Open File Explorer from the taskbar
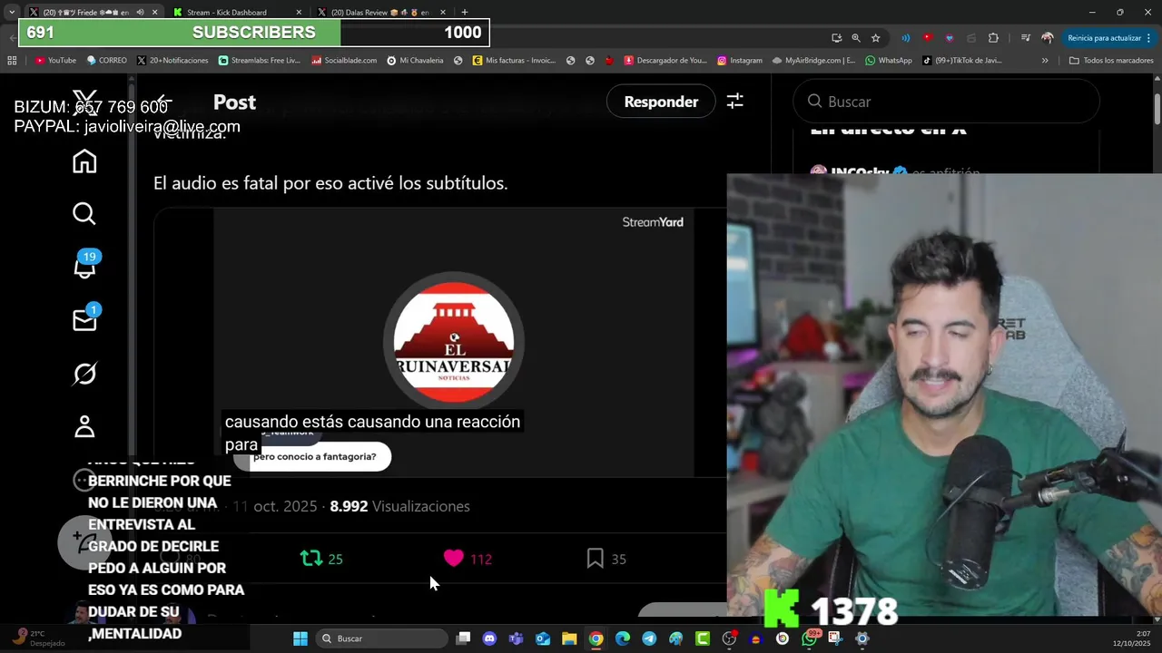This screenshot has width=1162, height=653. 569,638
